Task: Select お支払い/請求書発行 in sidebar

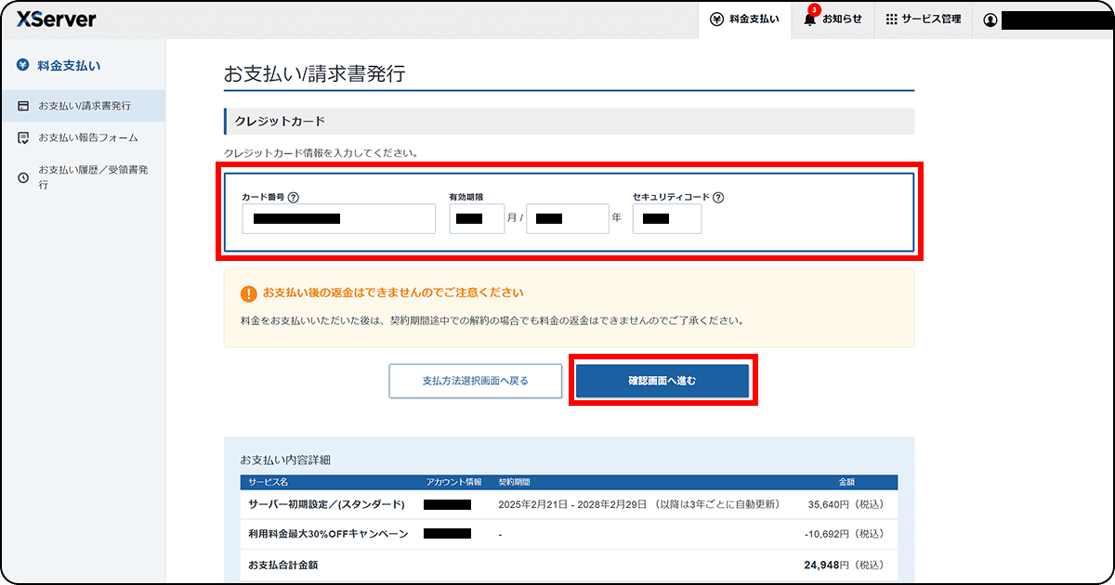Action: pos(83,107)
